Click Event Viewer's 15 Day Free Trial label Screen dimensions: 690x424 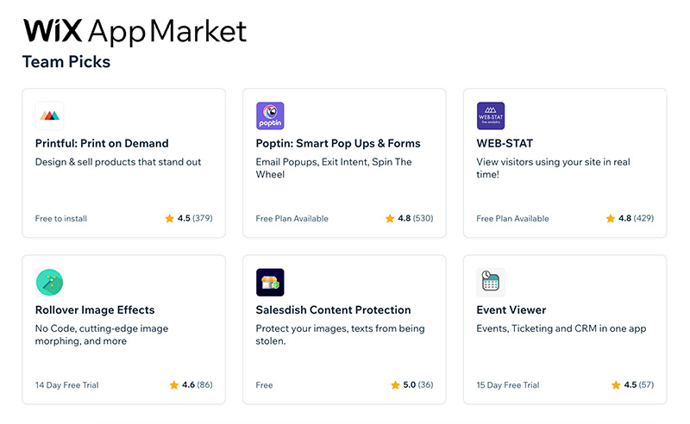pos(508,385)
